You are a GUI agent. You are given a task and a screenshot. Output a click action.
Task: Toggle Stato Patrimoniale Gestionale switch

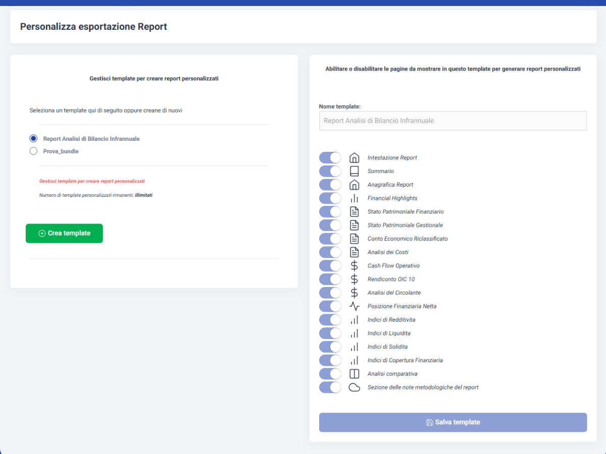[330, 225]
